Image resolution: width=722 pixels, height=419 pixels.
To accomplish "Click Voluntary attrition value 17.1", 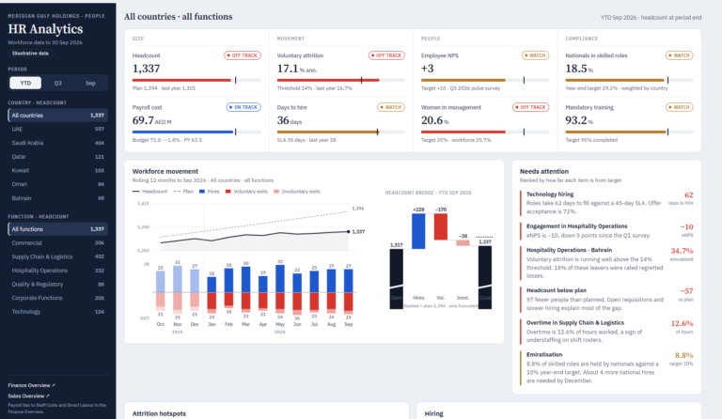I will click(288, 69).
